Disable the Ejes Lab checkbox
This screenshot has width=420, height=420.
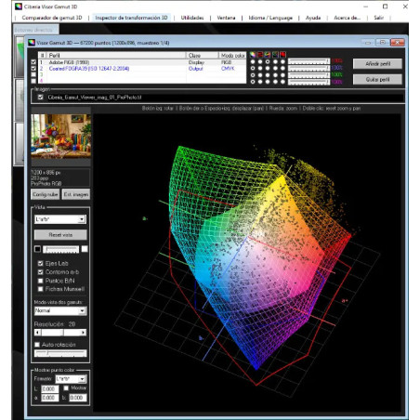coord(40,263)
